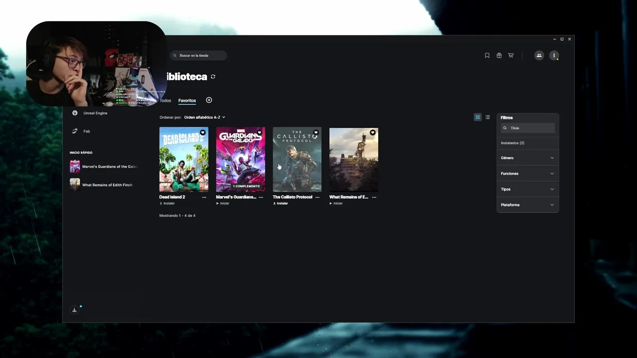Expand the Plataforma filter

528,205
